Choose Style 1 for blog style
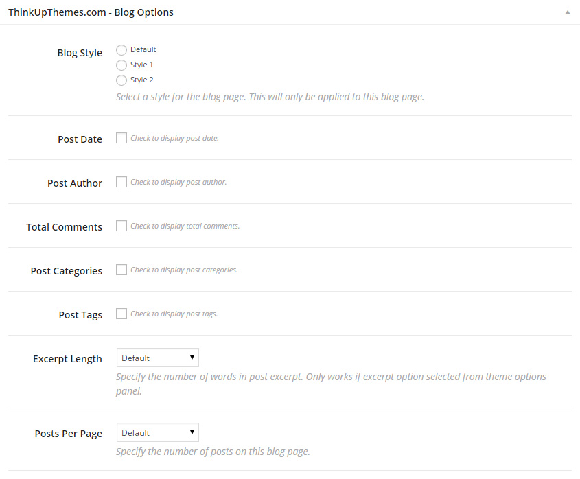 pos(121,65)
